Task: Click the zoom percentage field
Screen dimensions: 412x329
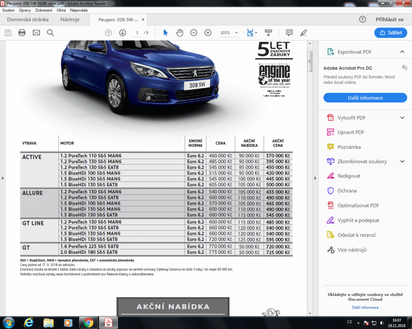Action: [x=225, y=33]
